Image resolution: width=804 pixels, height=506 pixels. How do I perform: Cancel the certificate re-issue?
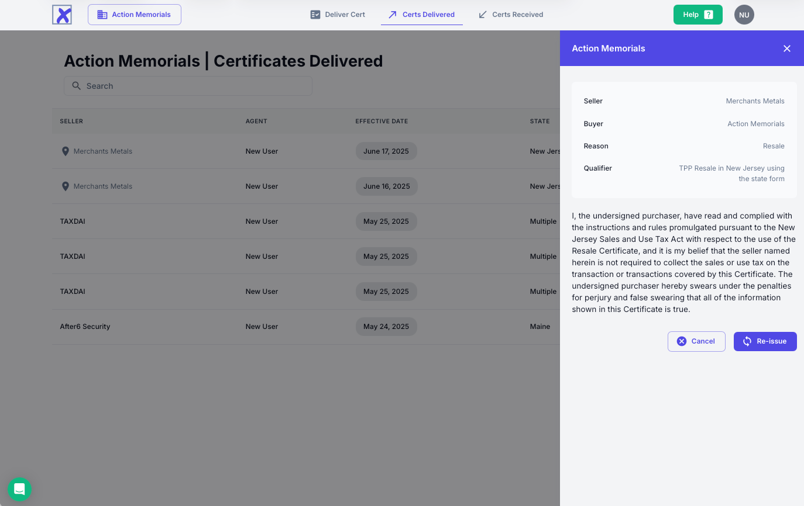click(696, 341)
